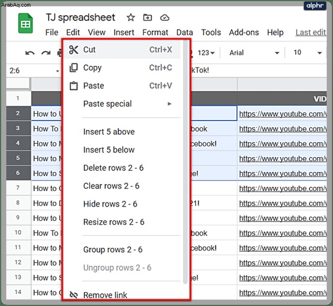
Task: Click the redo arrow in toolbar
Action: click(x=46, y=53)
